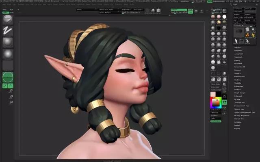This screenshot has width=260, height=162.
Task: Click the Mask By Polygroups slider
Action: pyautogui.click(x=132, y=13)
